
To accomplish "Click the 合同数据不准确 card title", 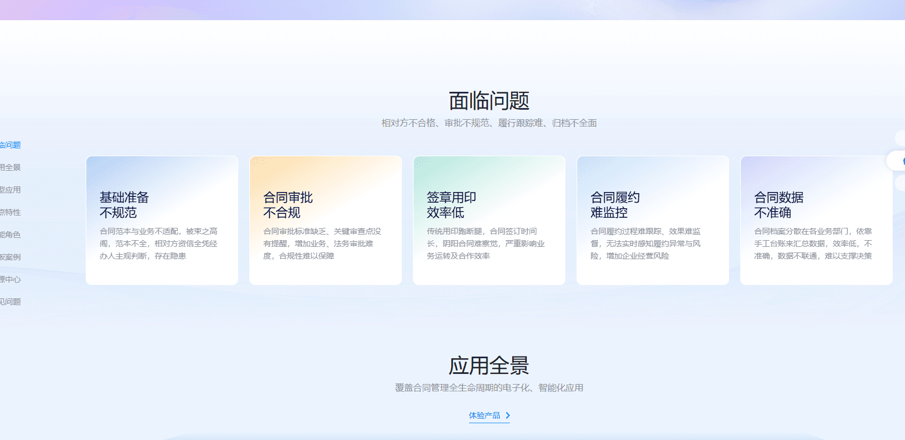I will coord(779,205).
